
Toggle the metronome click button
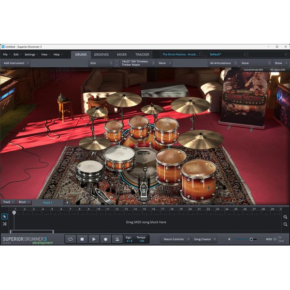click(117, 239)
